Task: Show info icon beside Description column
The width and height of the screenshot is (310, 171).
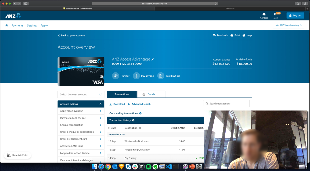Action: point(140,128)
